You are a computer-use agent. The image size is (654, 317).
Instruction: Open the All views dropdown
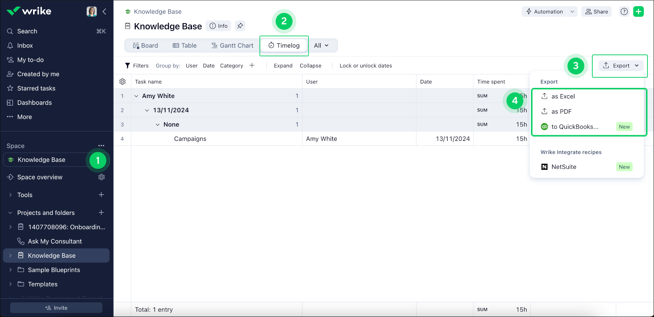click(x=321, y=45)
